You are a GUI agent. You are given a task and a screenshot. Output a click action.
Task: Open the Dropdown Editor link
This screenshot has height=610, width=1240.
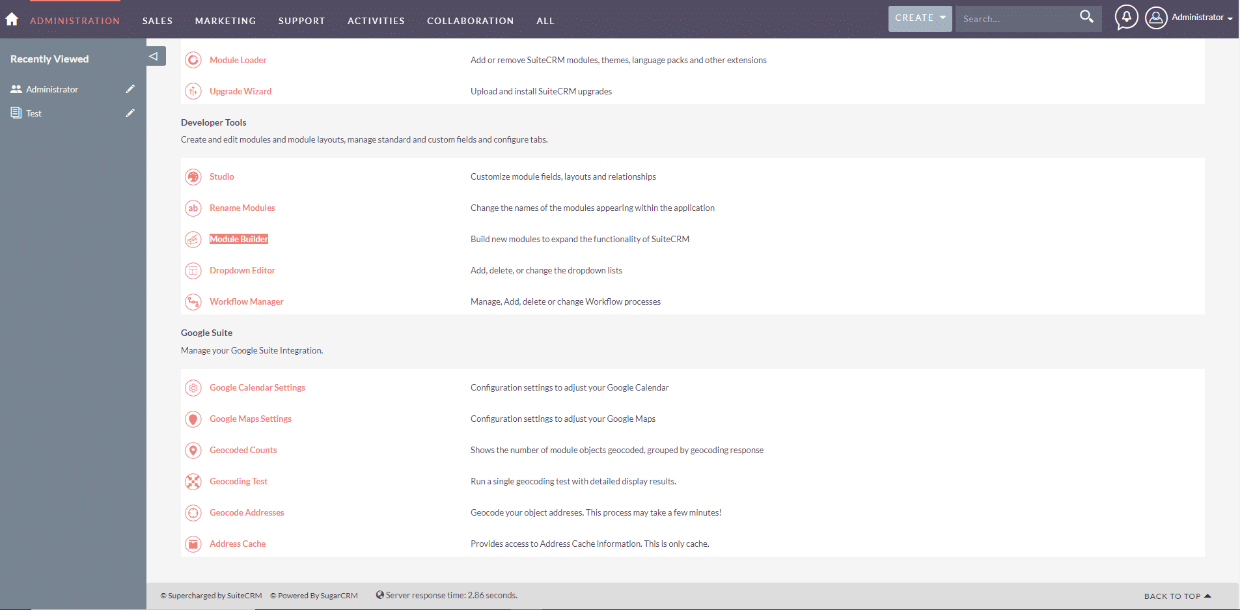tap(242, 270)
